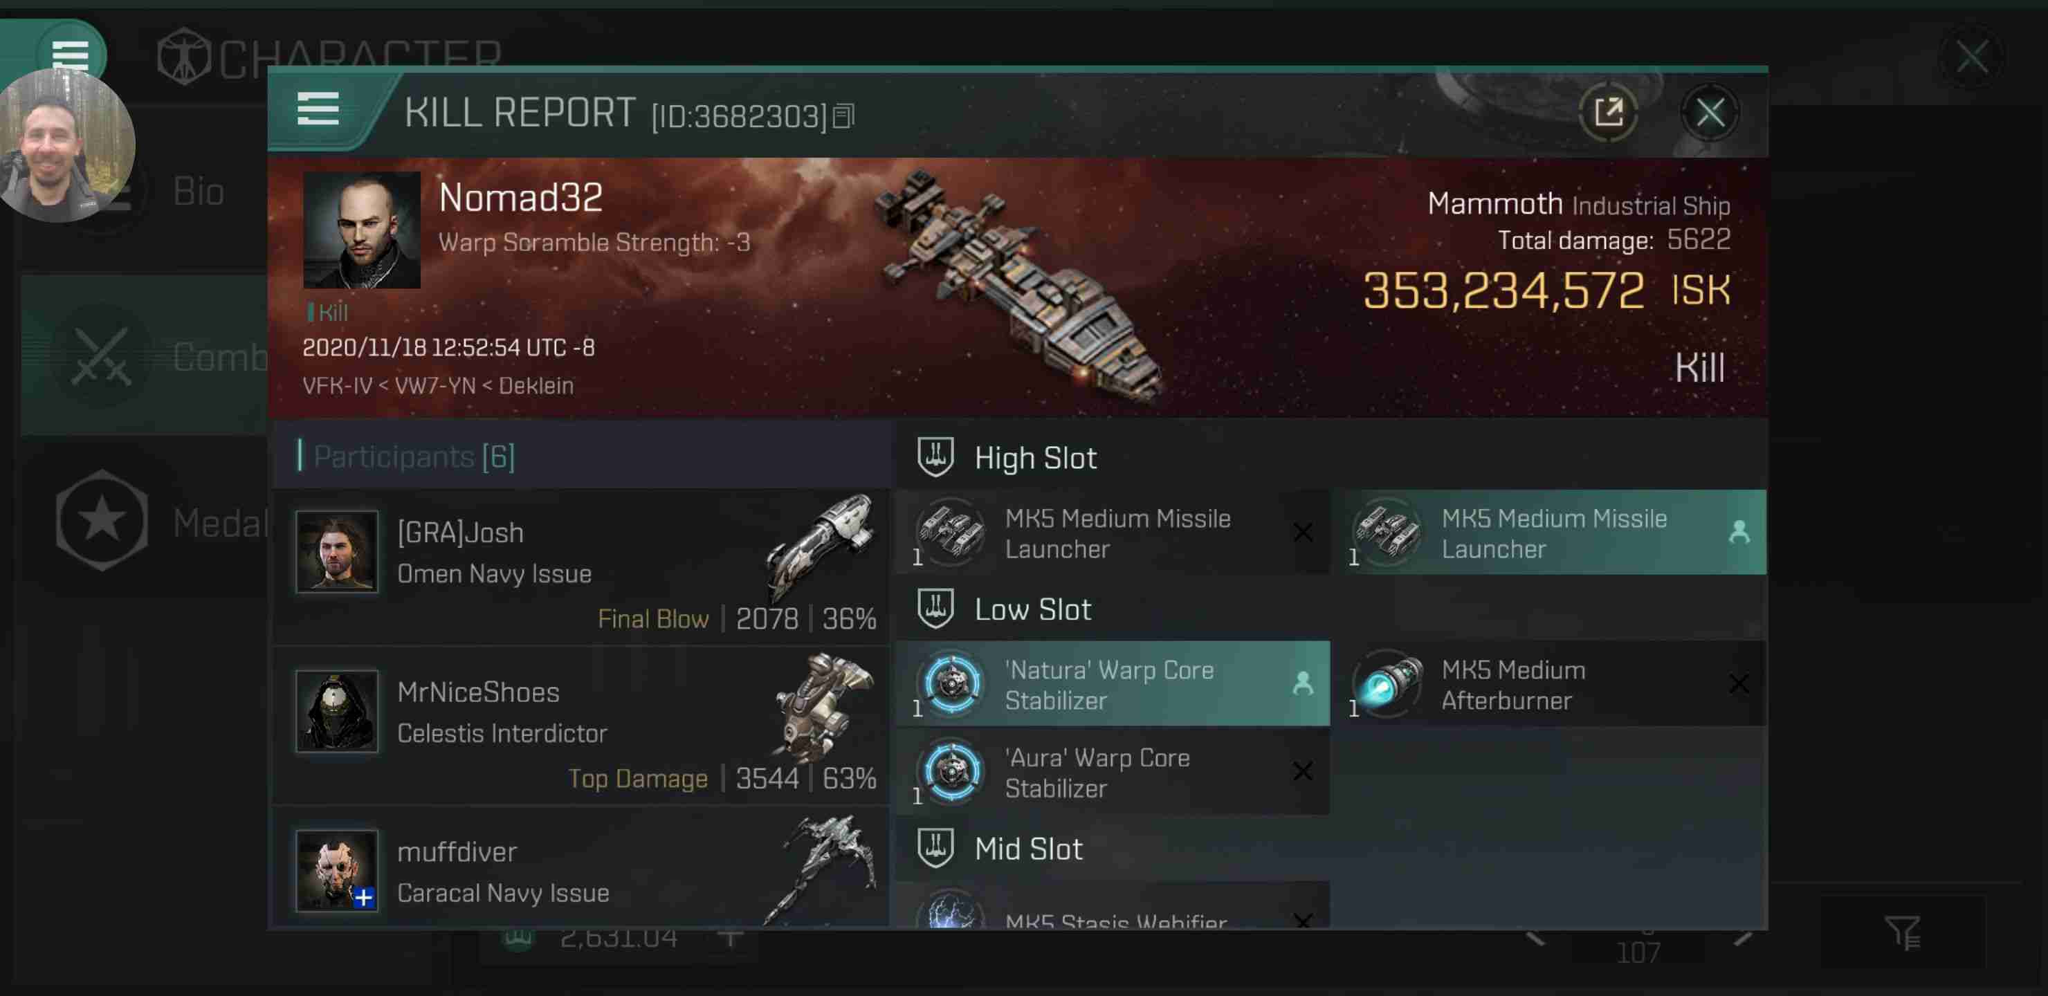Screen dimensions: 2048x996
Task: Open [GRA]Josh's participant portrait
Action: click(337, 551)
